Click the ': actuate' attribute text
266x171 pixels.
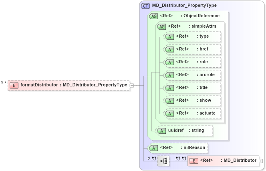(x=206, y=113)
